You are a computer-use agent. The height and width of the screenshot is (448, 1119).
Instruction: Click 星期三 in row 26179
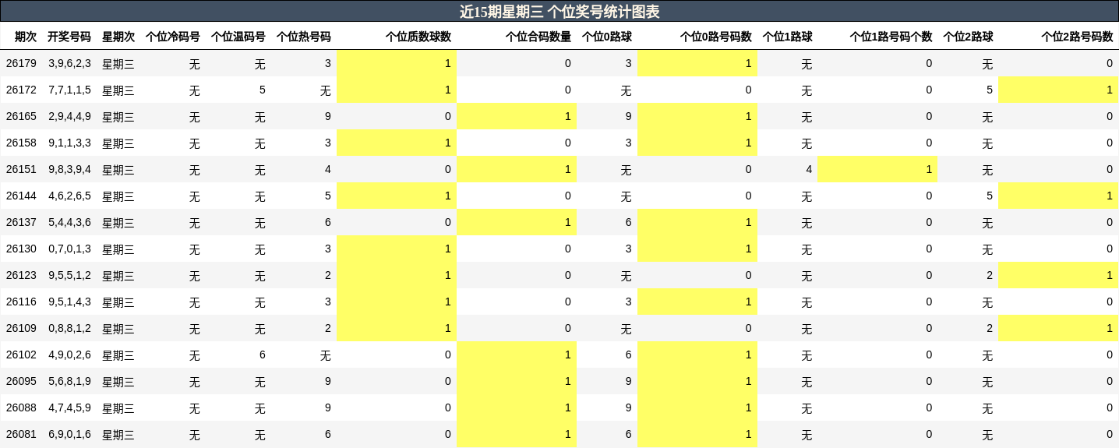[x=118, y=64]
